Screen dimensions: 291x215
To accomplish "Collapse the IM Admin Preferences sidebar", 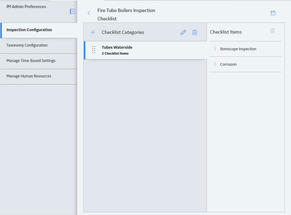I will click(x=72, y=11).
